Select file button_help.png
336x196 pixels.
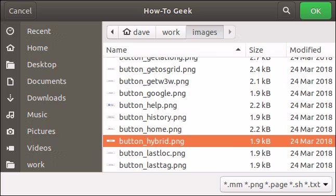coord(219,105)
